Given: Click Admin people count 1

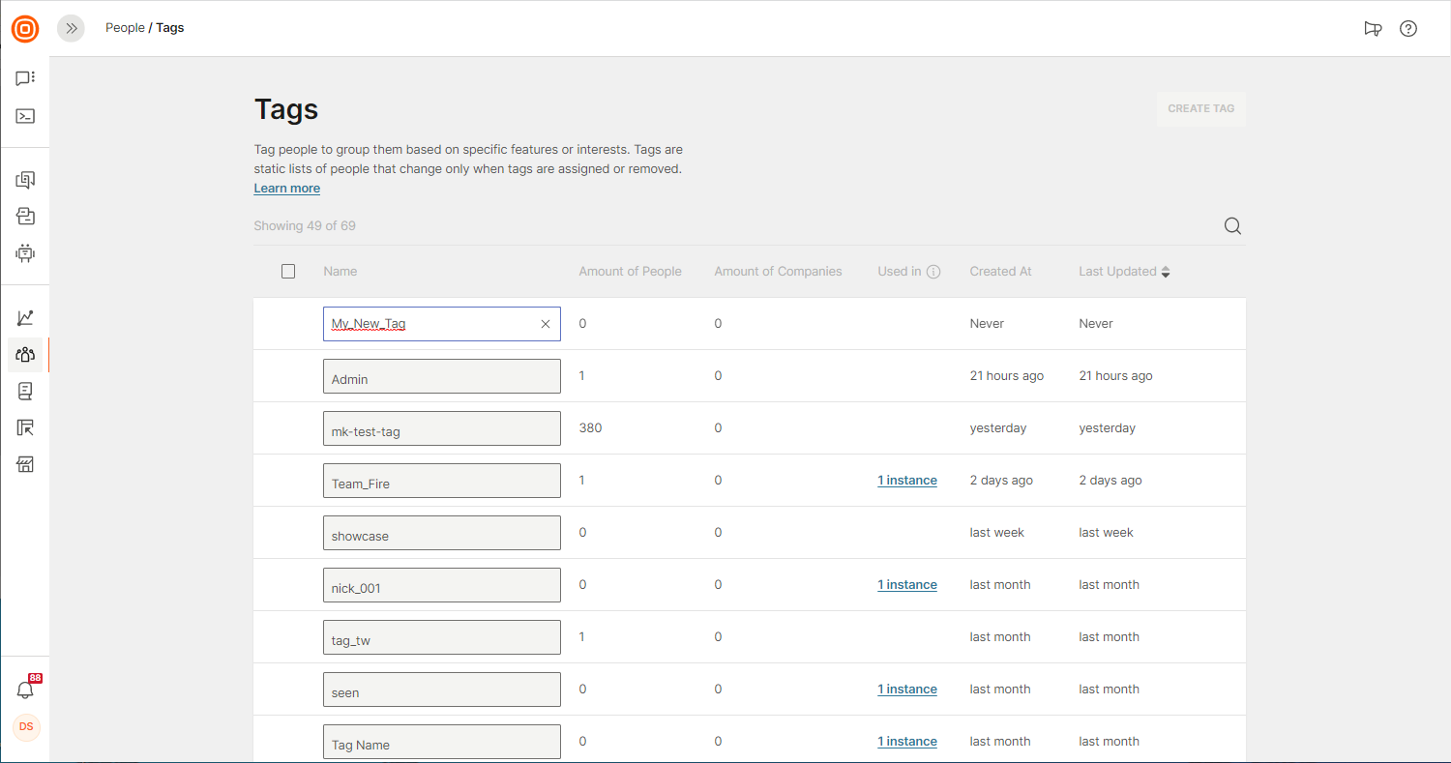Looking at the screenshot, I should point(582,376).
